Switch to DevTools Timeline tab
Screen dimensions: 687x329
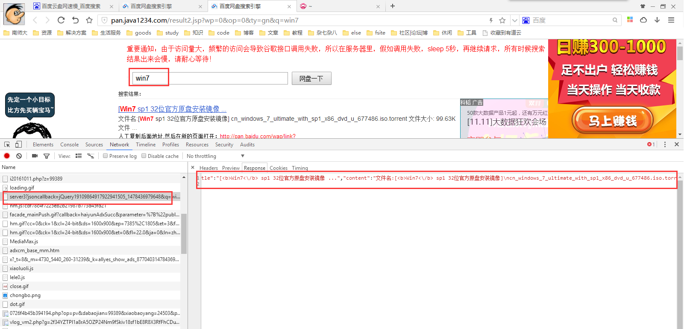[x=146, y=145]
